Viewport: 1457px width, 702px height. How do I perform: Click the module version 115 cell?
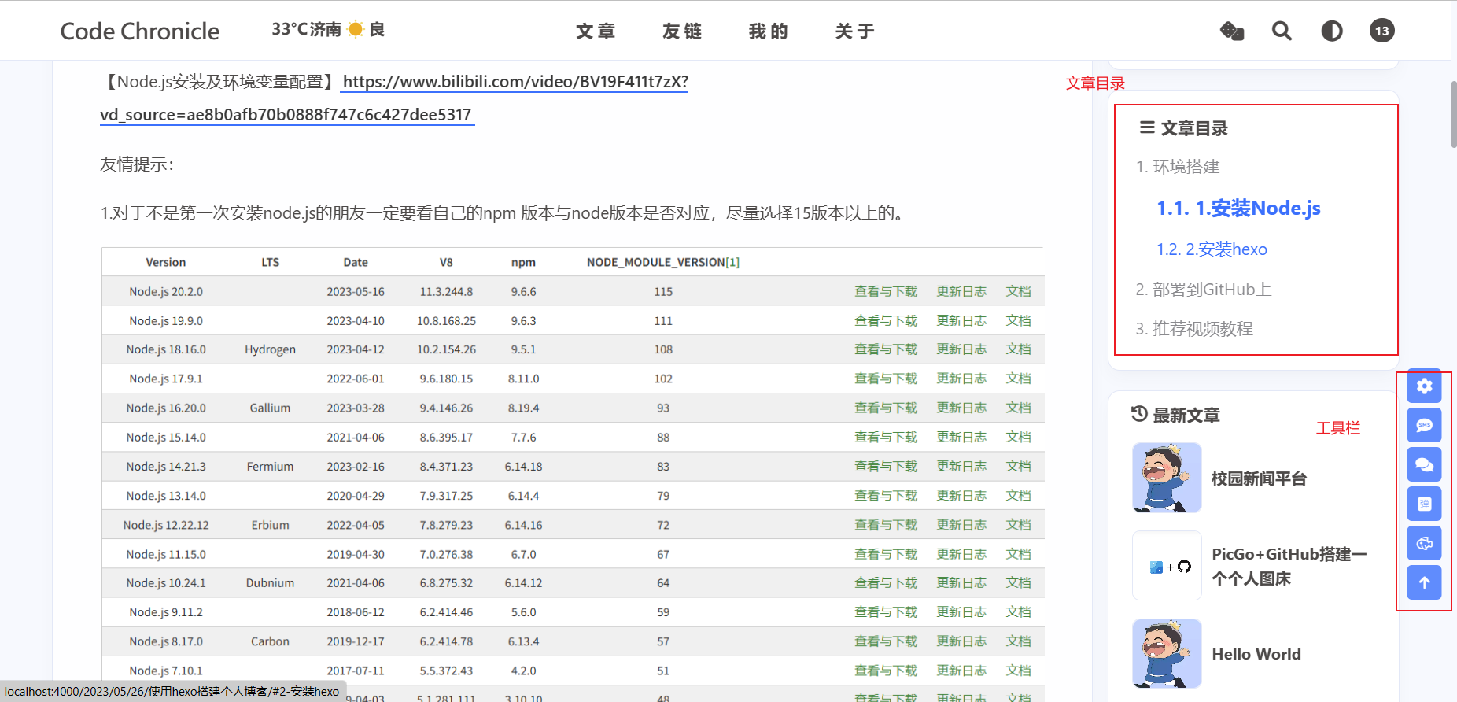(663, 292)
